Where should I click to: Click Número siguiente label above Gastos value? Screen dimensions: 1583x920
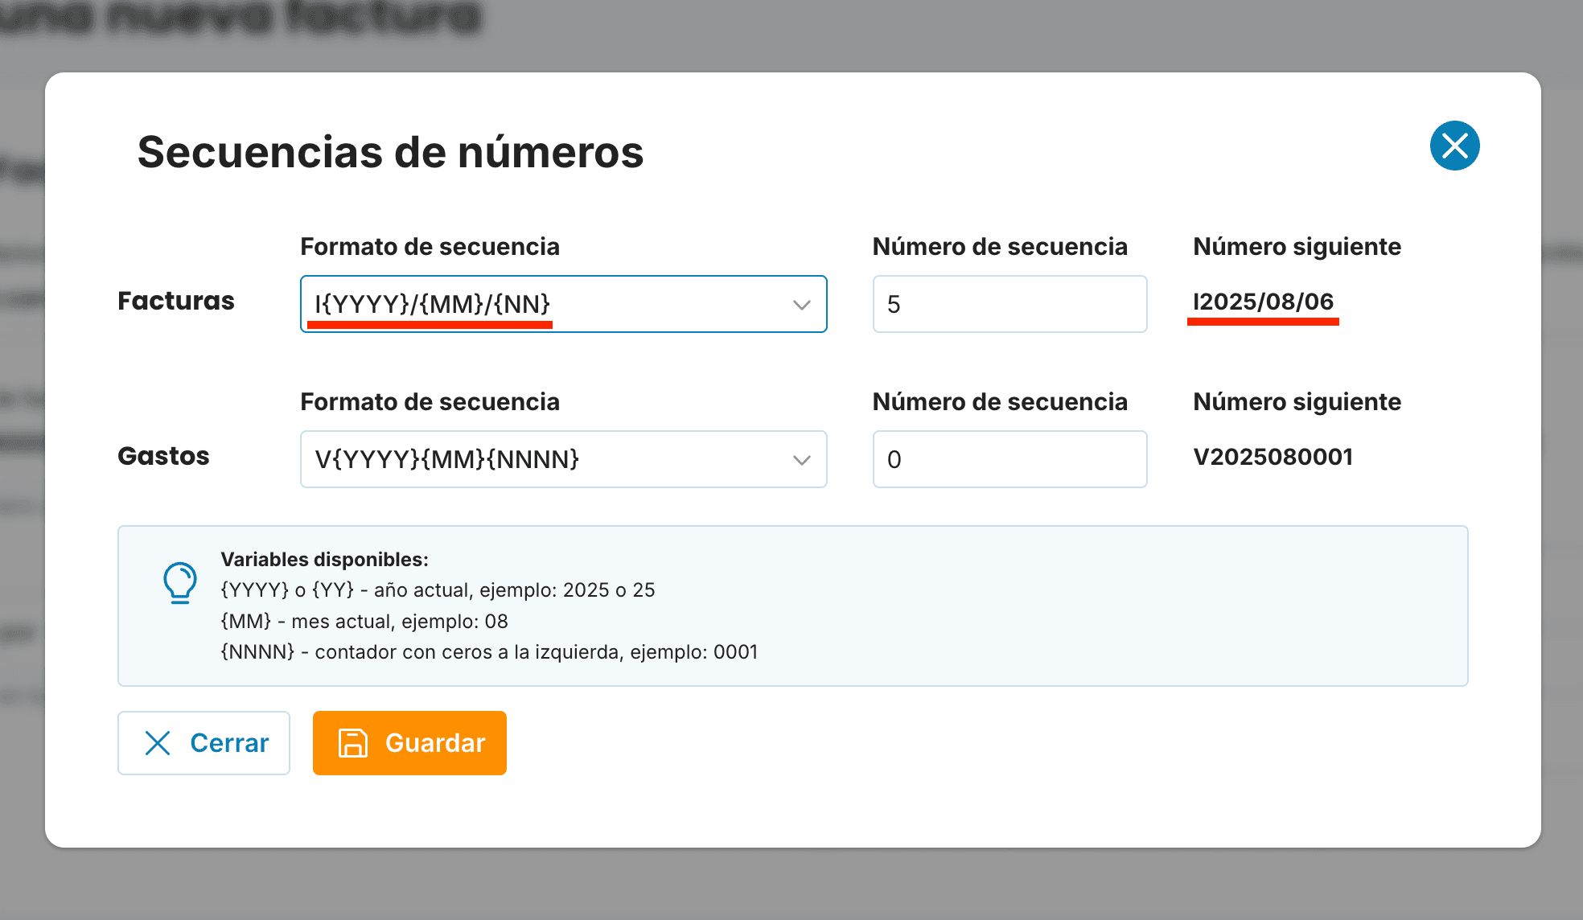tap(1297, 402)
